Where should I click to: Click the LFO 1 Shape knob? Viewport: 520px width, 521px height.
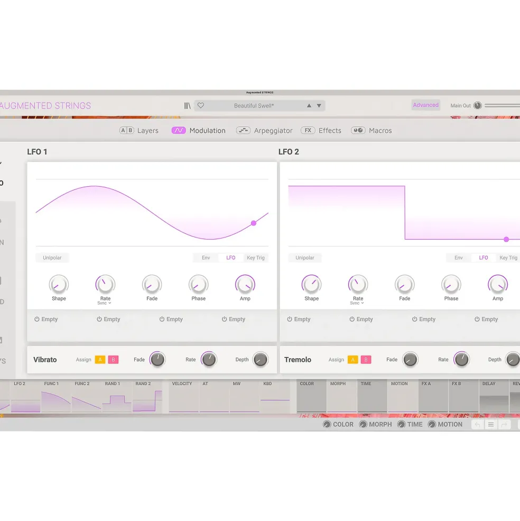click(59, 285)
